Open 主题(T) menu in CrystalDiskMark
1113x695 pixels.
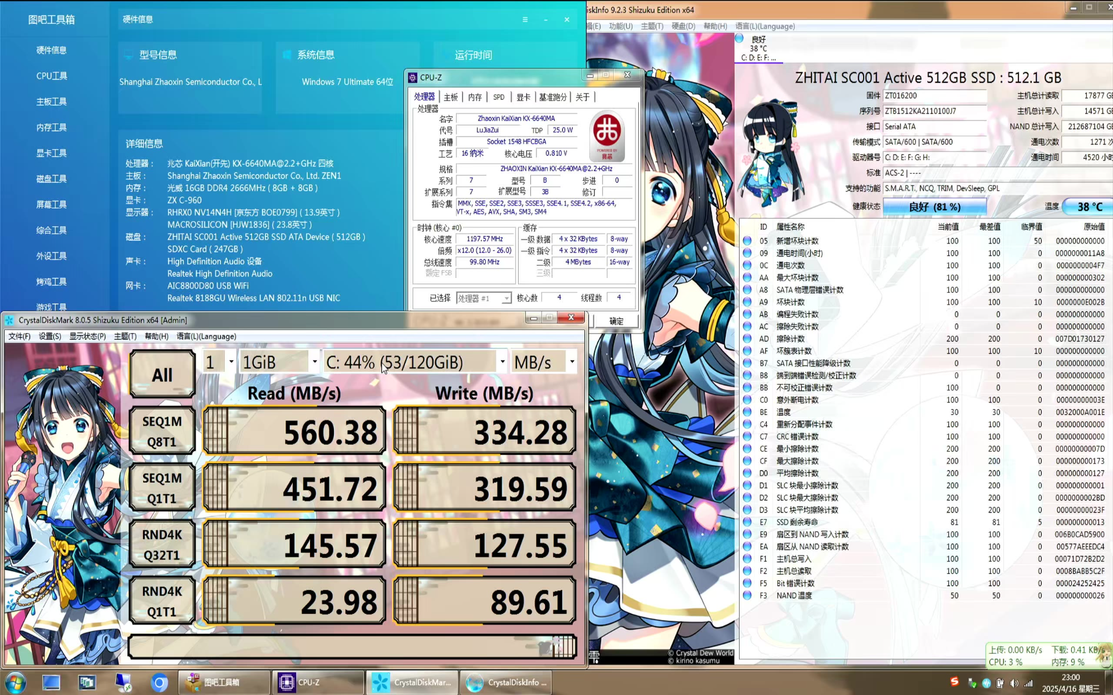(x=125, y=336)
